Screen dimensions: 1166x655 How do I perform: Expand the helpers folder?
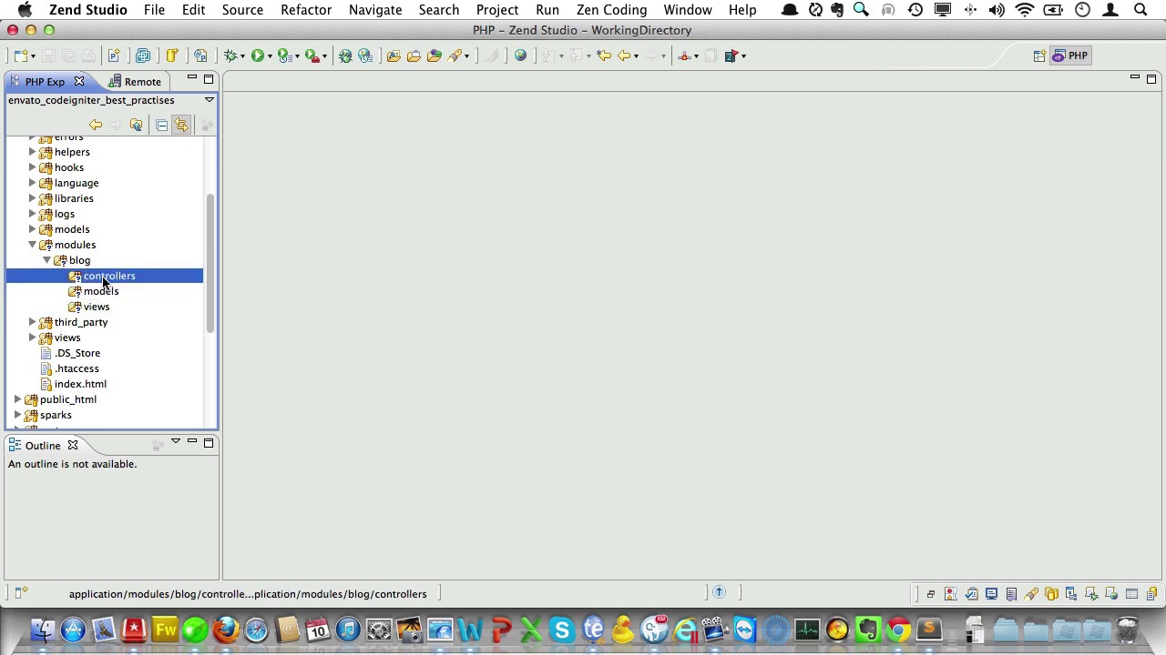pyautogui.click(x=33, y=152)
